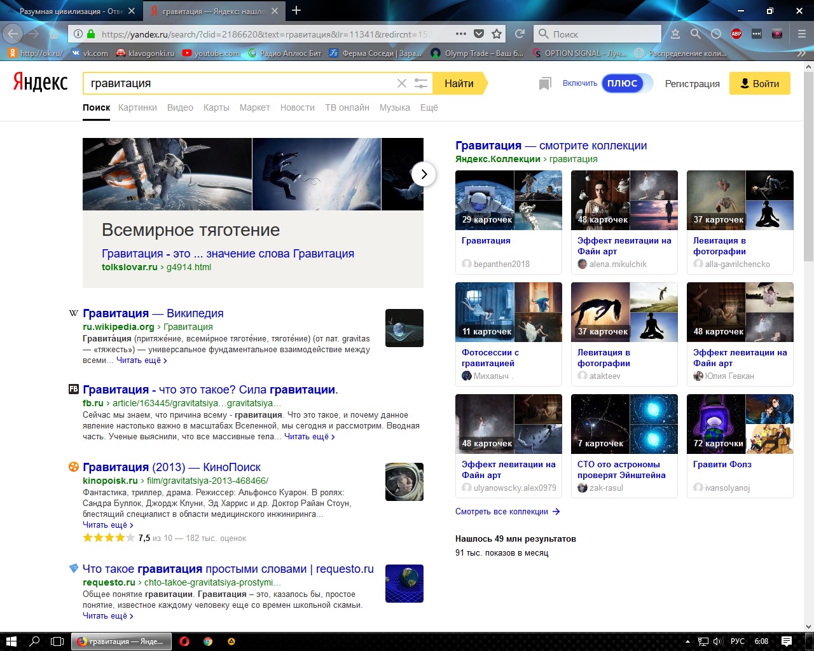Open browser hamburger menu
This screenshot has width=814, height=651.
pyautogui.click(x=801, y=34)
